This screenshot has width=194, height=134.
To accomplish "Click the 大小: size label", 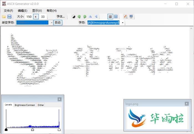I will click(x=20, y=17).
